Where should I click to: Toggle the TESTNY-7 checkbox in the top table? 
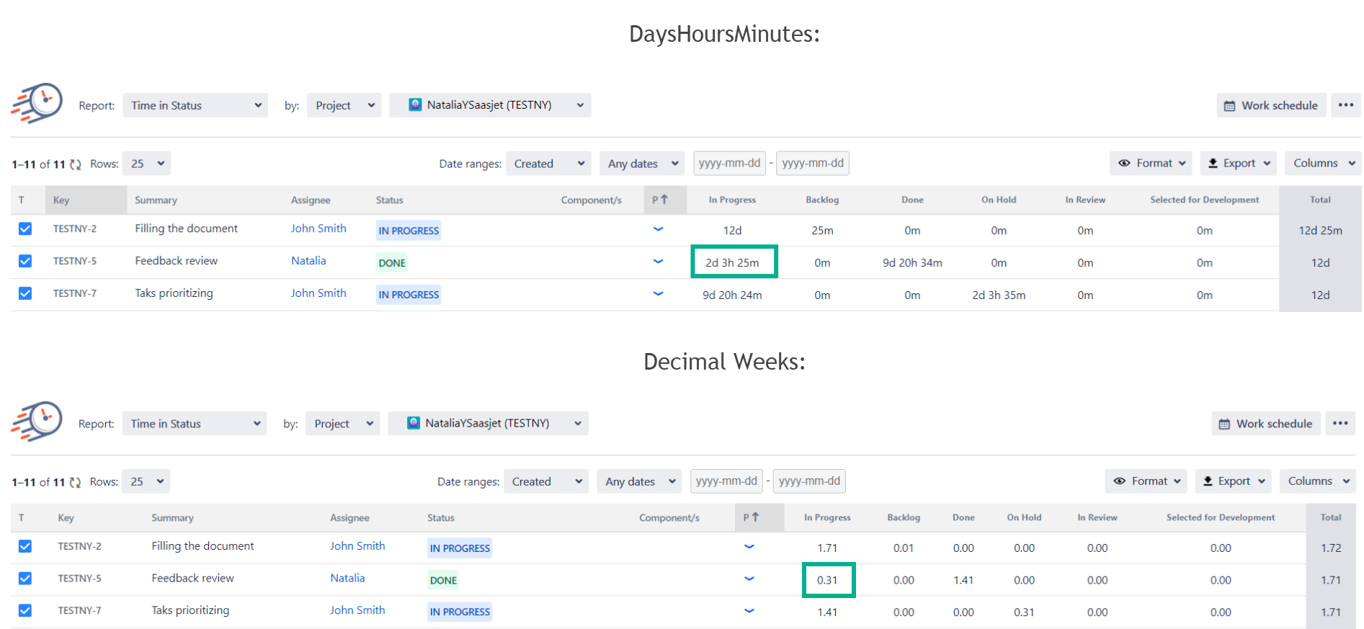click(x=25, y=293)
